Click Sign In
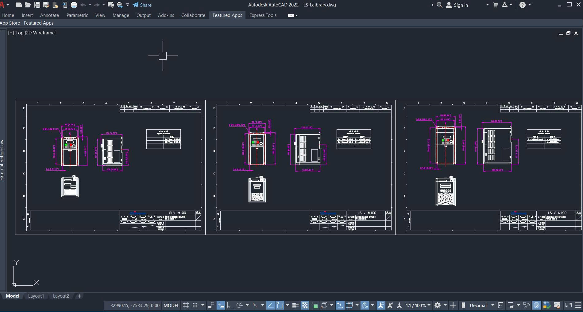The image size is (583, 312). (x=457, y=5)
